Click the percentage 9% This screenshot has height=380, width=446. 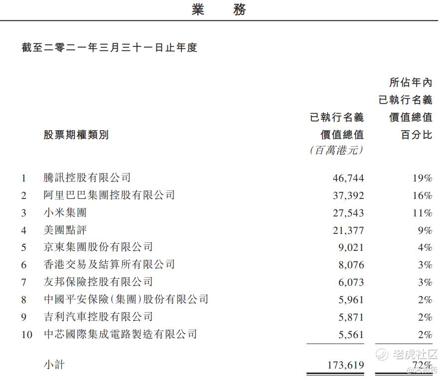click(425, 230)
